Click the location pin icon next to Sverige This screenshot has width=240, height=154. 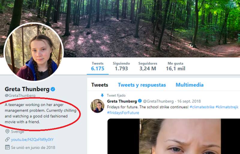click(7, 131)
